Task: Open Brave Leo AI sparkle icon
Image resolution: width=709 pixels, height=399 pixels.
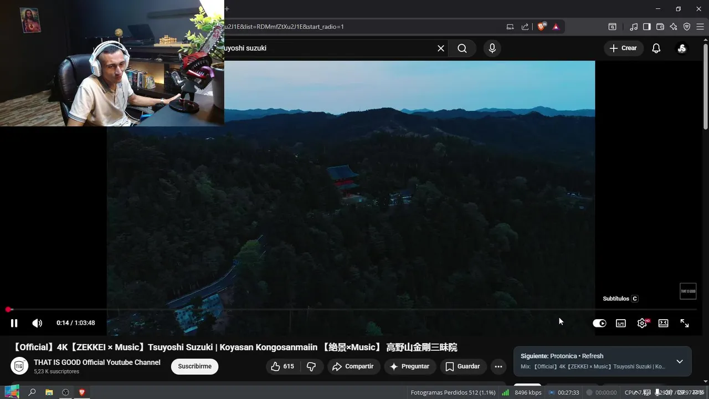Action: pyautogui.click(x=674, y=27)
